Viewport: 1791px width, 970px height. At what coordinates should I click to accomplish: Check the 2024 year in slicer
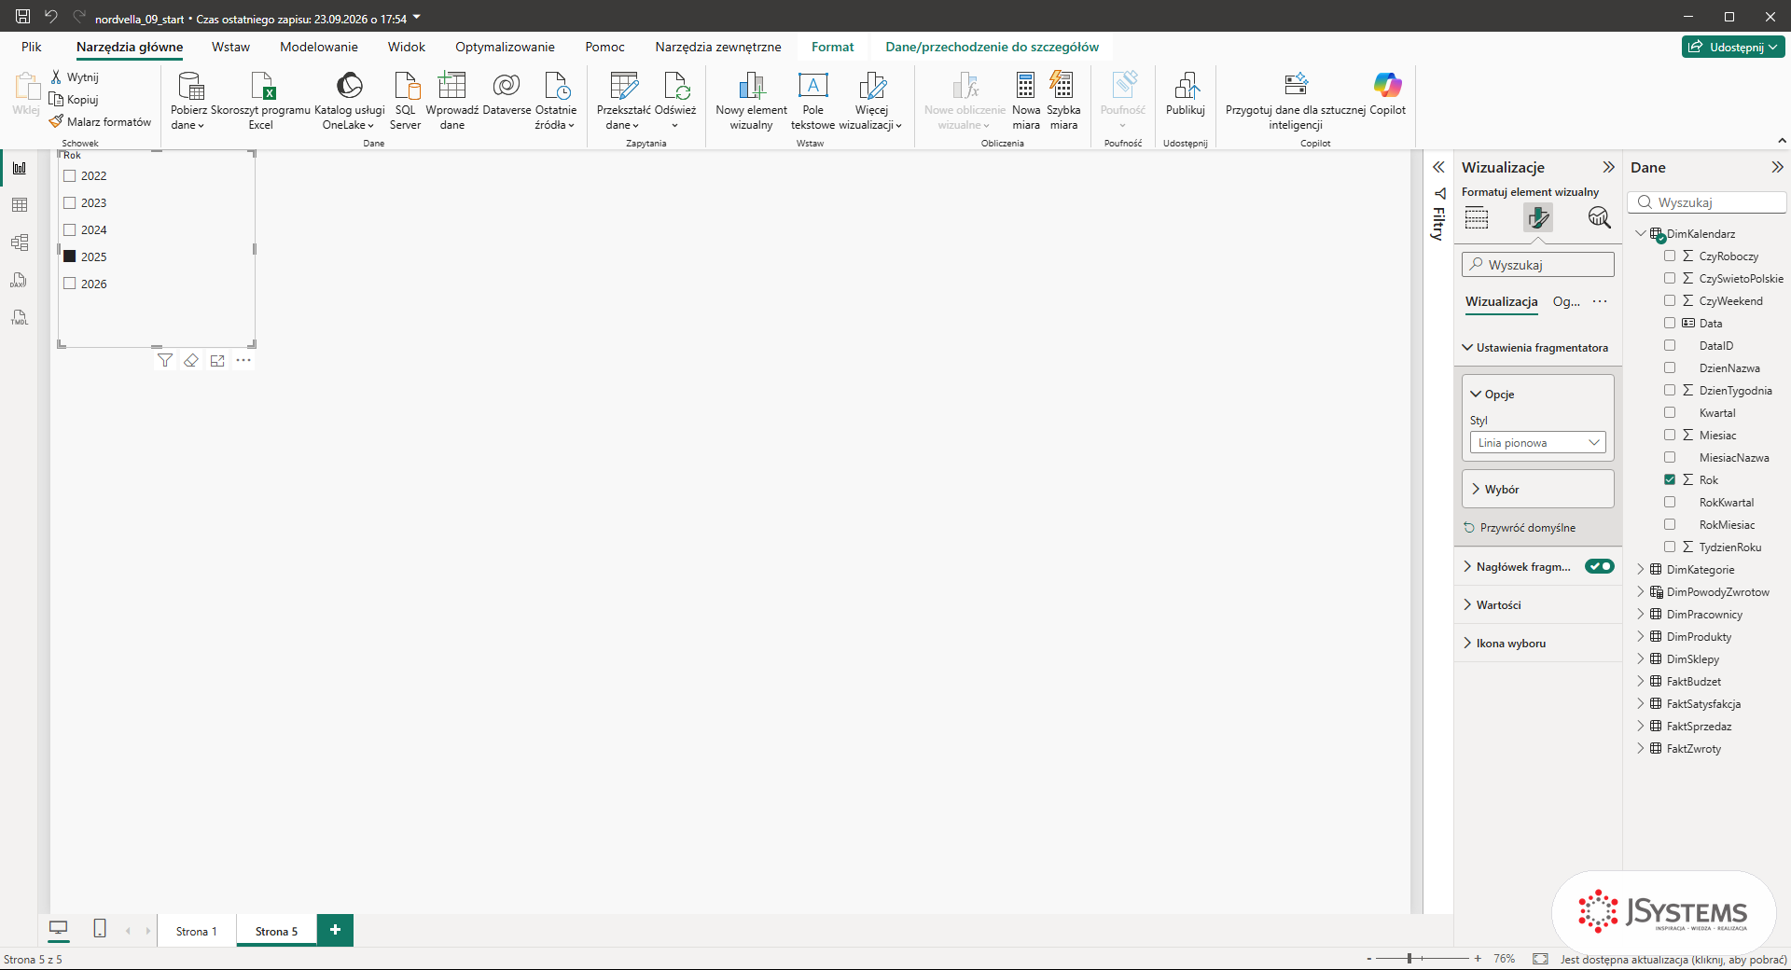click(69, 229)
